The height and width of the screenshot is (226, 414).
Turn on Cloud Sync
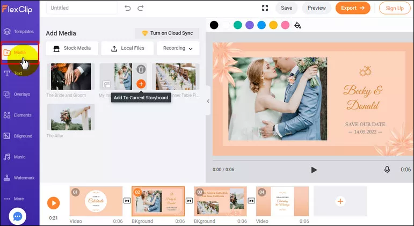click(167, 33)
